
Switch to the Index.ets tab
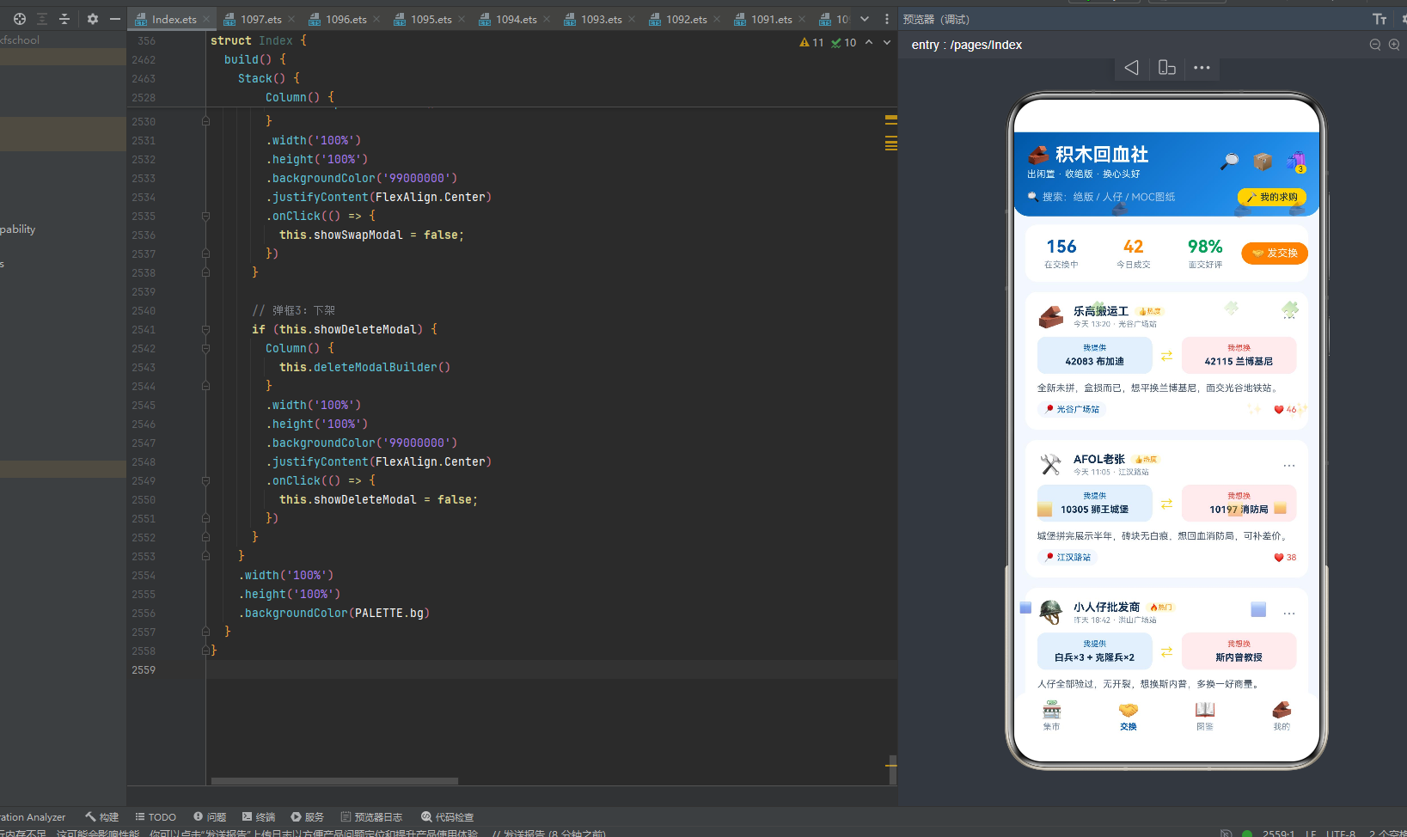click(x=174, y=19)
